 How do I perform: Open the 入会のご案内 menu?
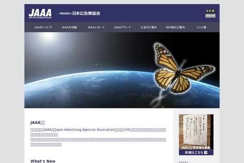coord(148,27)
